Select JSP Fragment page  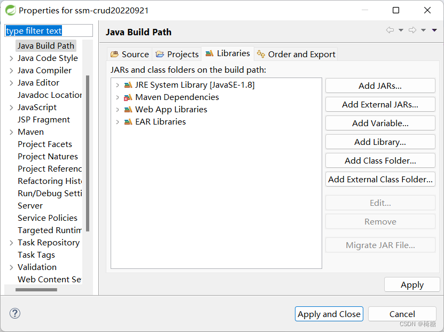point(44,120)
